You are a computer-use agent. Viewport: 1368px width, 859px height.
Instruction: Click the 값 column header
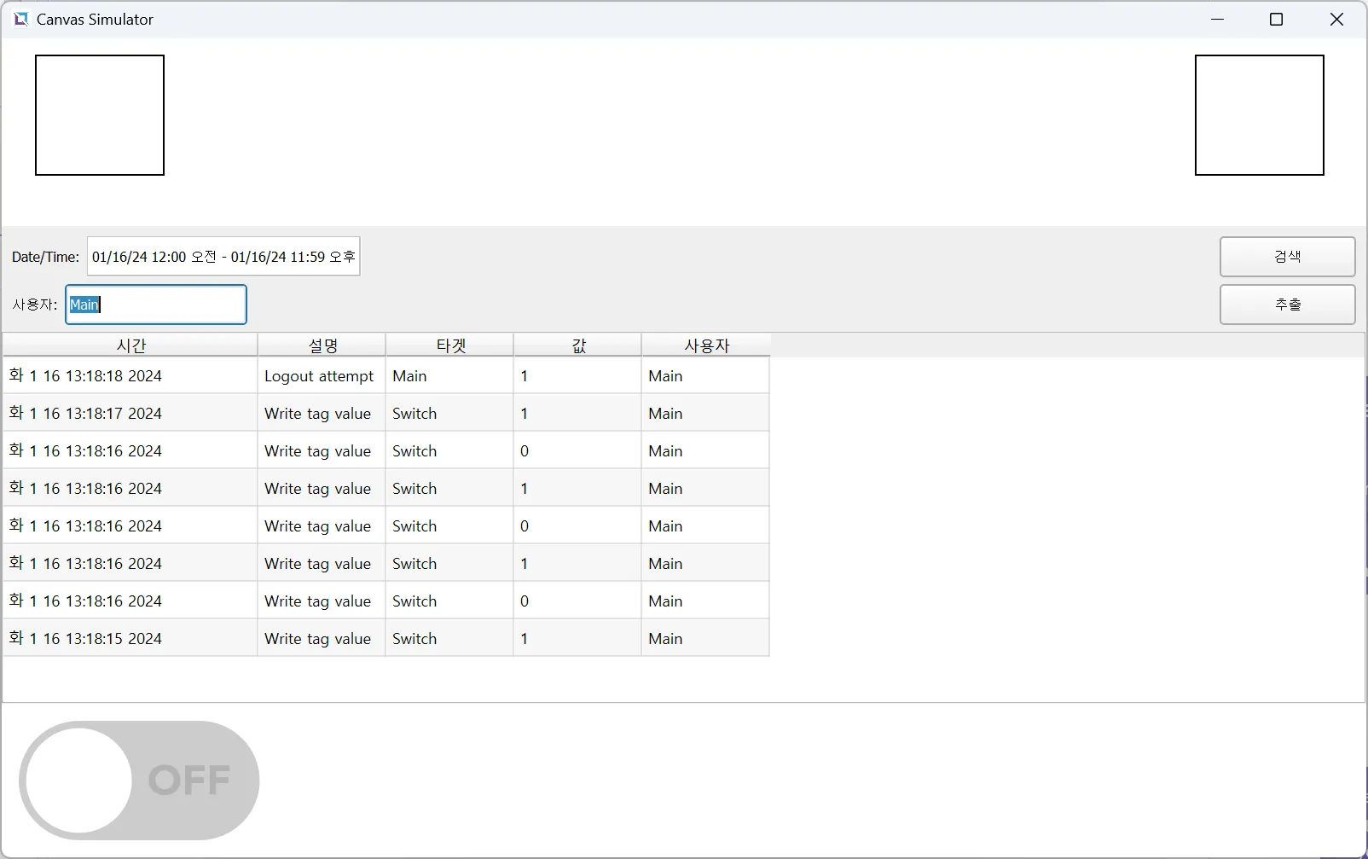(x=578, y=345)
